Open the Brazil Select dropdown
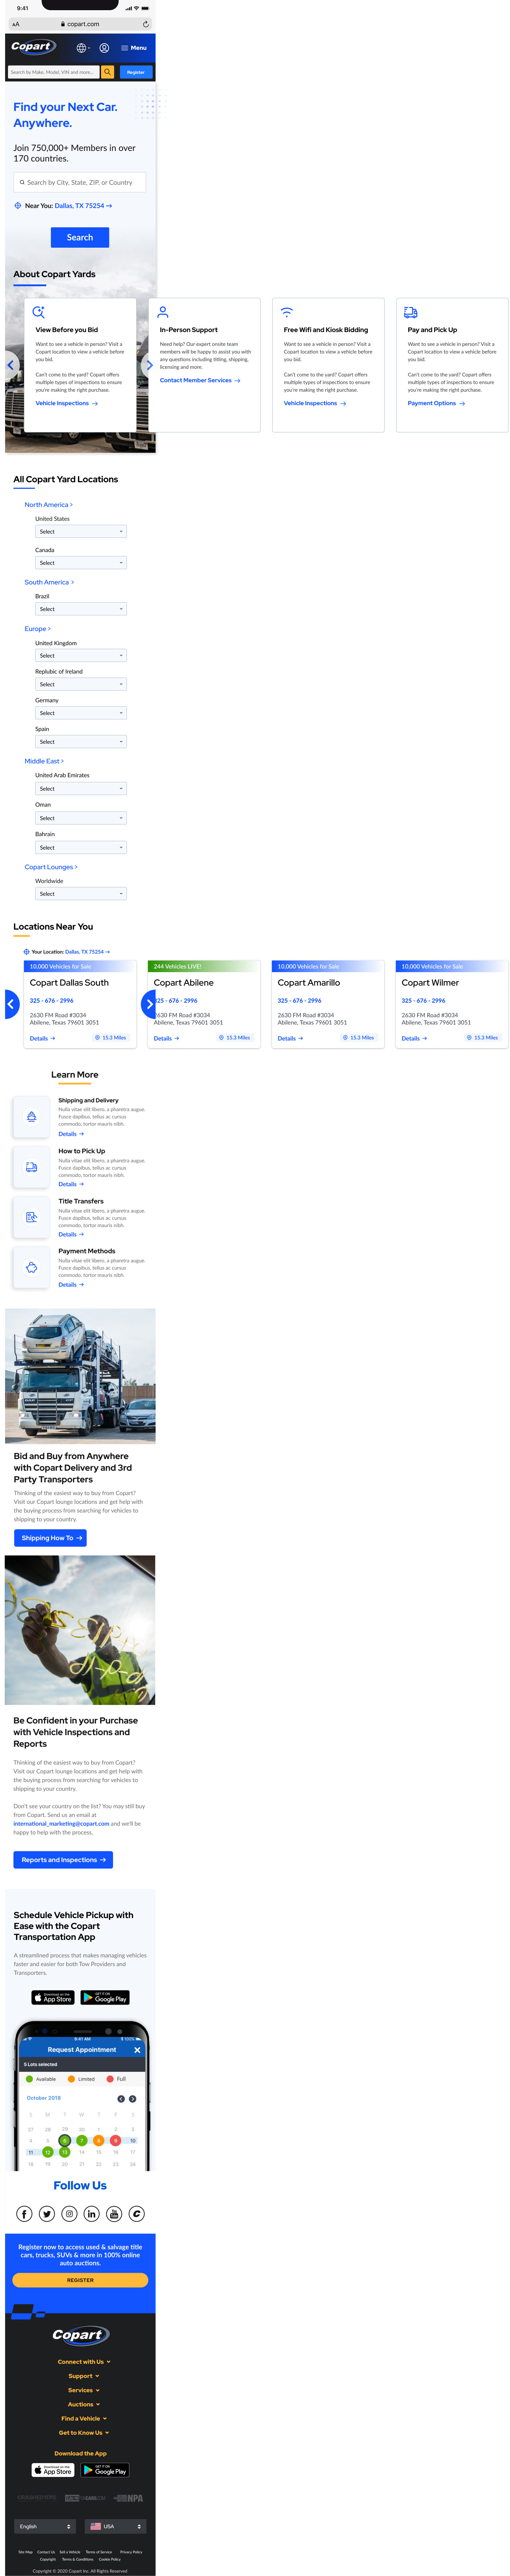The width and height of the screenshot is (510, 2576). [81, 609]
